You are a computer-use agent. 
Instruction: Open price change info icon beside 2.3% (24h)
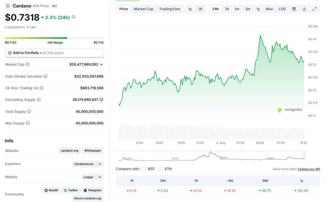click(73, 17)
